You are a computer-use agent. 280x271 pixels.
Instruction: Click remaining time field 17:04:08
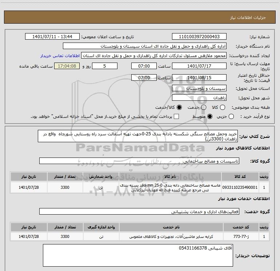67,66
